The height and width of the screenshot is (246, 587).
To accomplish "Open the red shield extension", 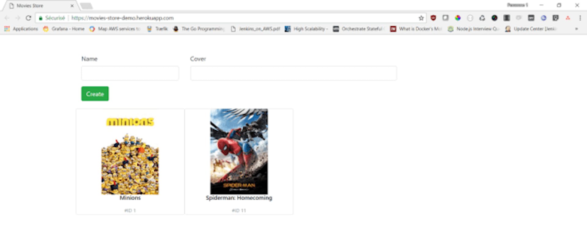I will (433, 18).
